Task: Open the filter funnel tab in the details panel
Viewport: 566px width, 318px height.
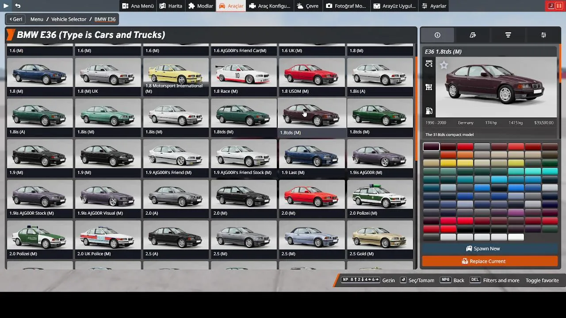Action: [508, 35]
